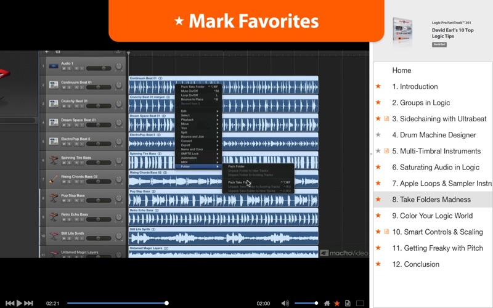Expand the highlighted Folder submenu

[x=198, y=166]
